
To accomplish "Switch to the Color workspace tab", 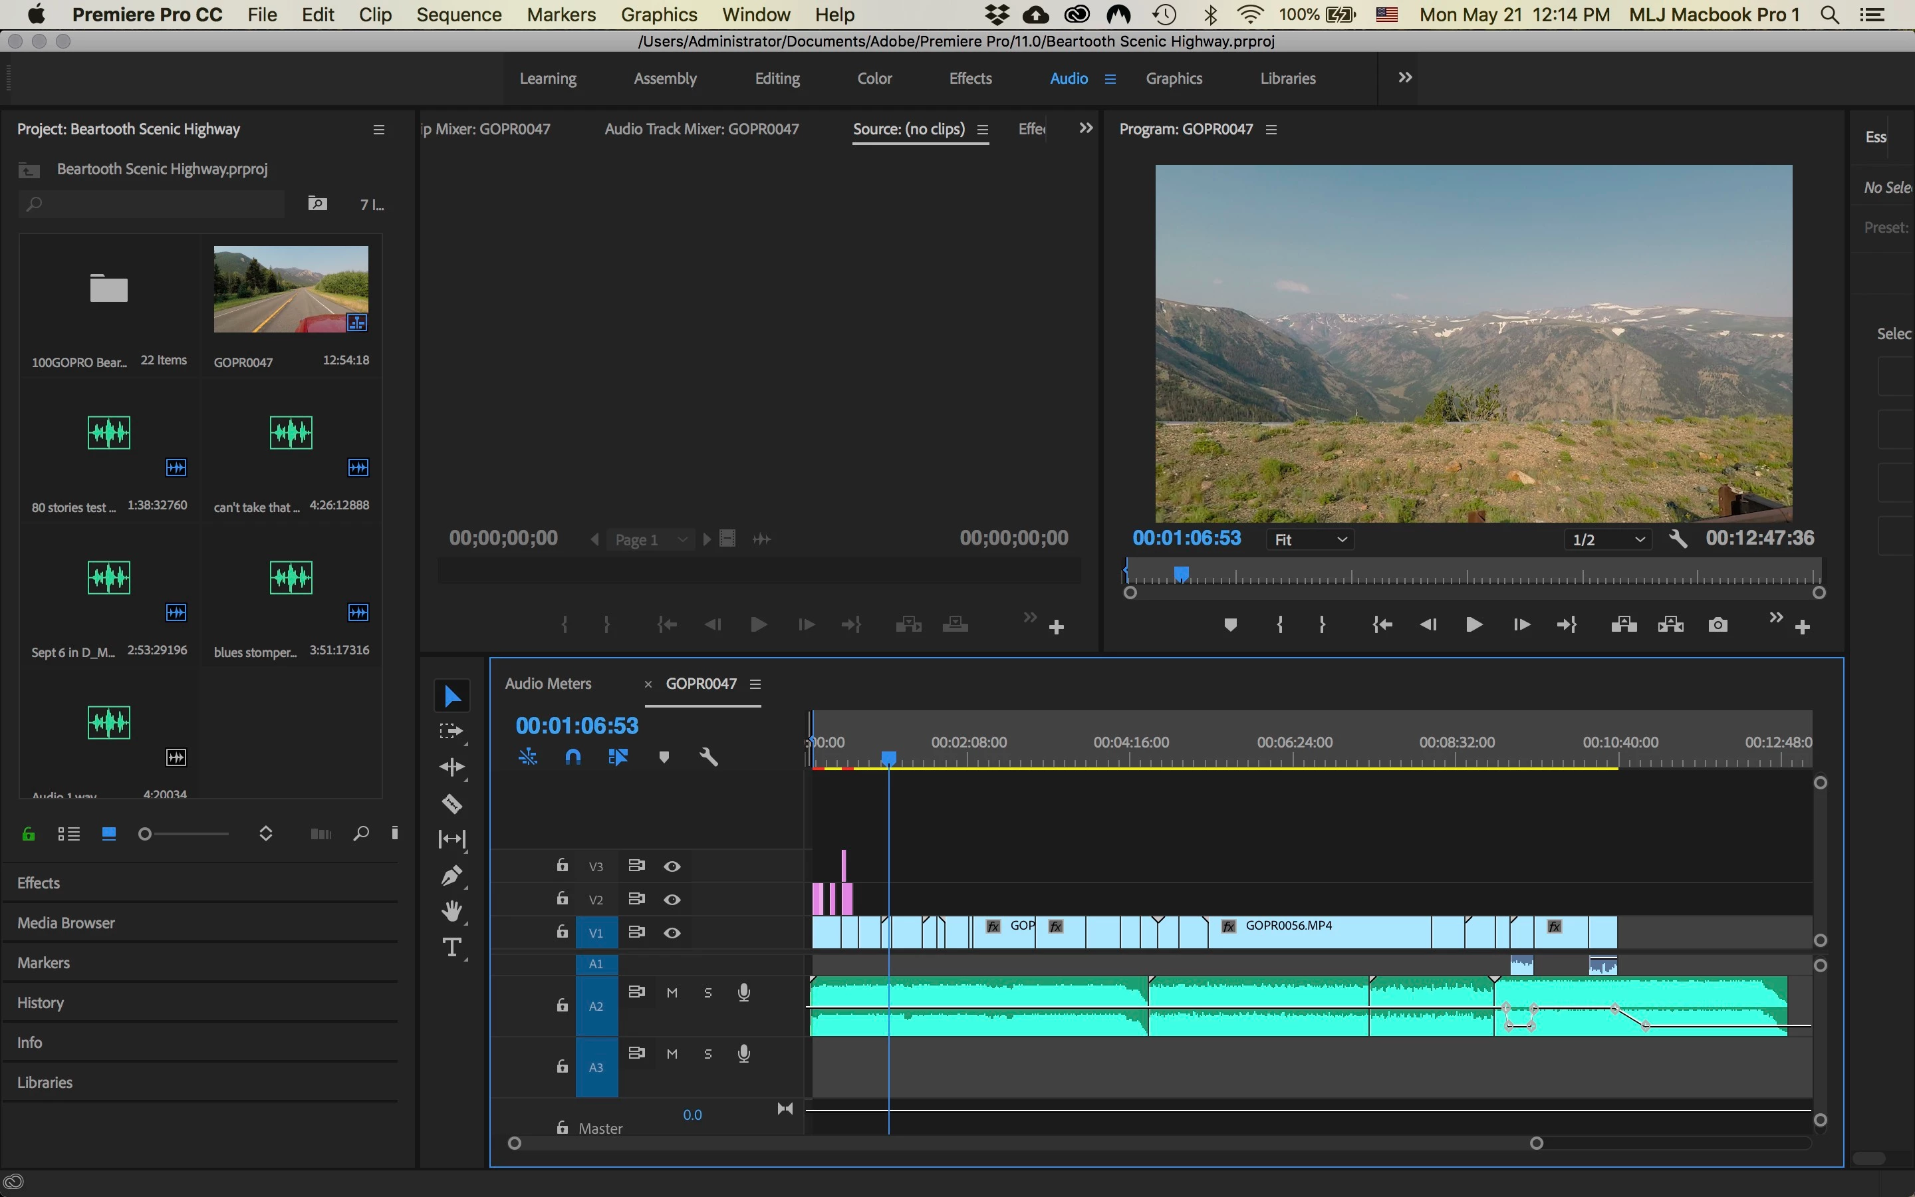I will point(874,78).
